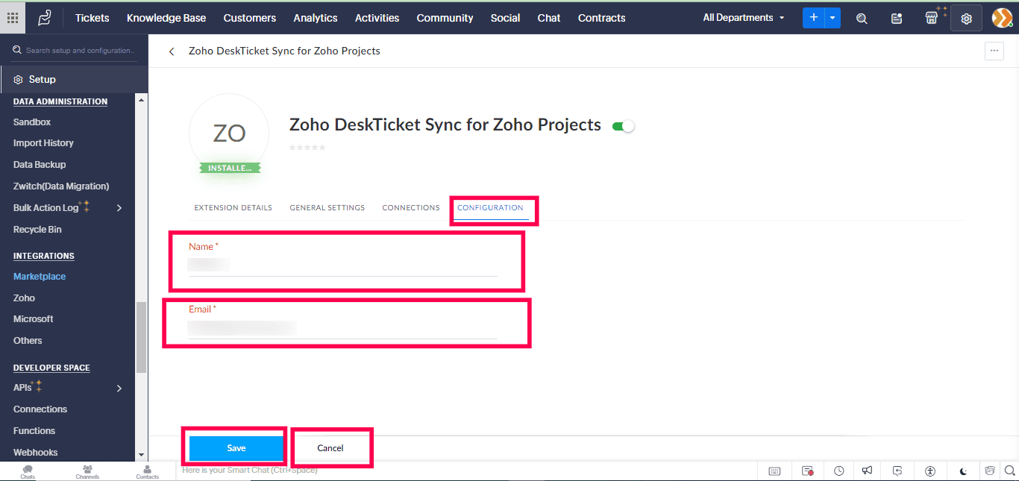Click the Smart Chat input box

click(466, 471)
